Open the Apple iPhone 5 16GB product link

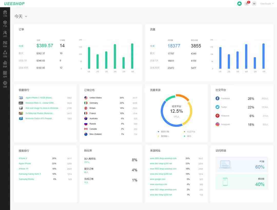(x=39, y=98)
